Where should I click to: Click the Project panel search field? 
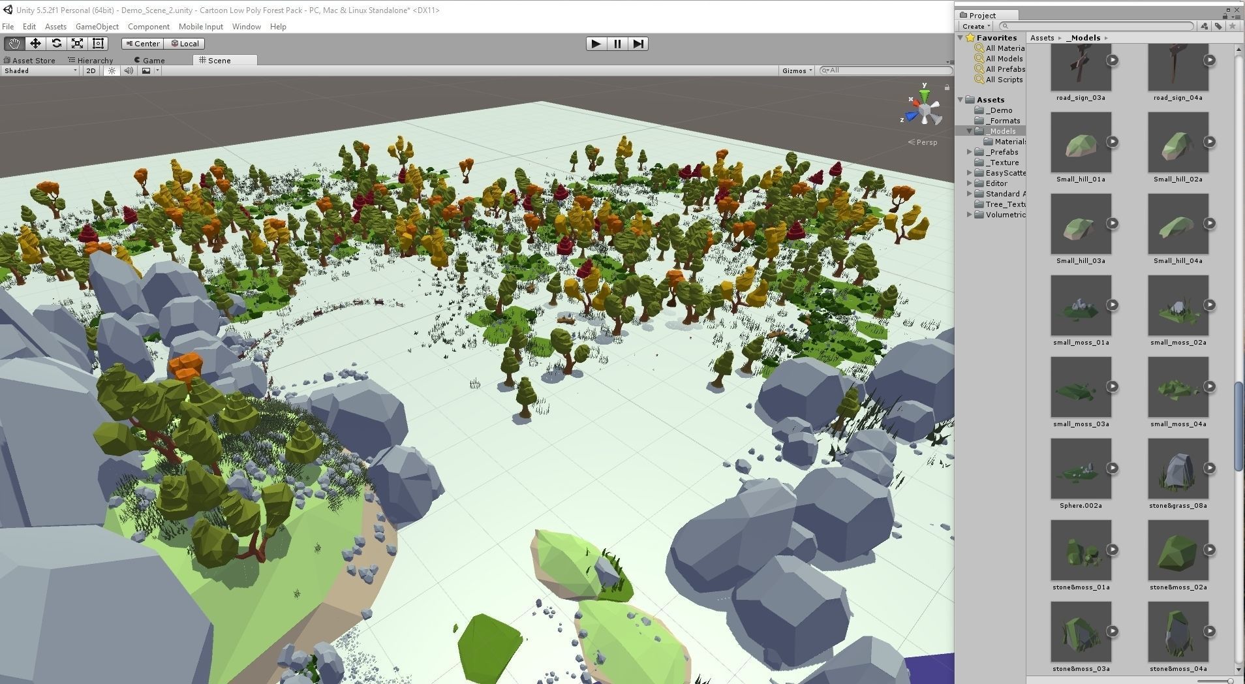point(1096,26)
